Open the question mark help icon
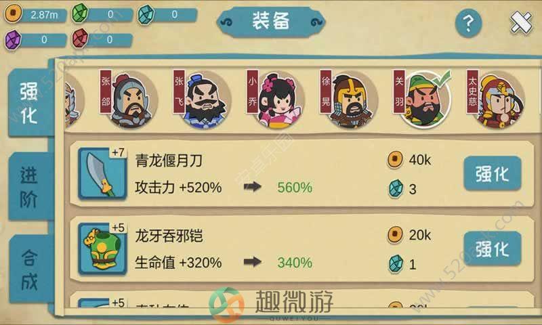The image size is (542, 325). point(468,23)
